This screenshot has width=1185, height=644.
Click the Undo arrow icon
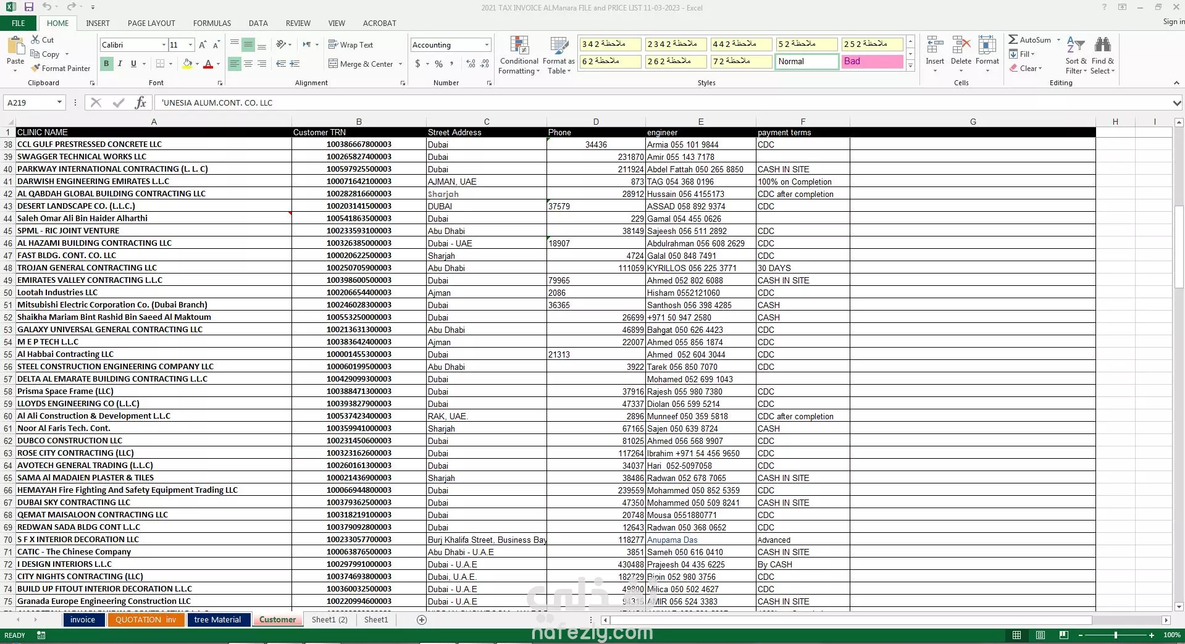pos(47,7)
